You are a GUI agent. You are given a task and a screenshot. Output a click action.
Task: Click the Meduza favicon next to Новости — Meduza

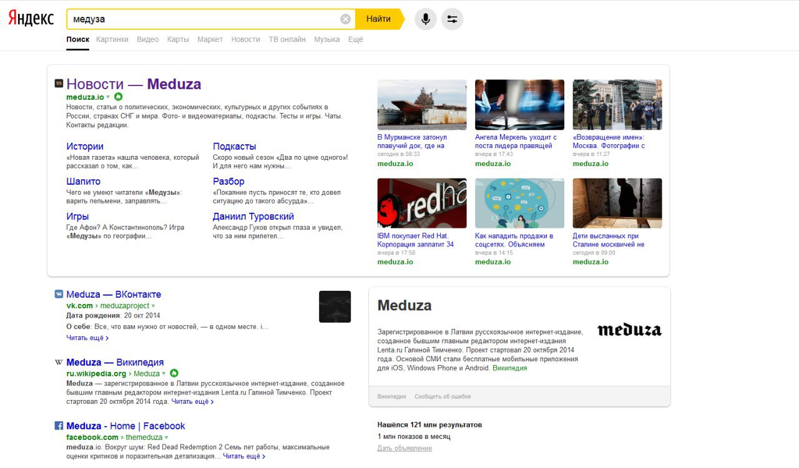(x=59, y=83)
